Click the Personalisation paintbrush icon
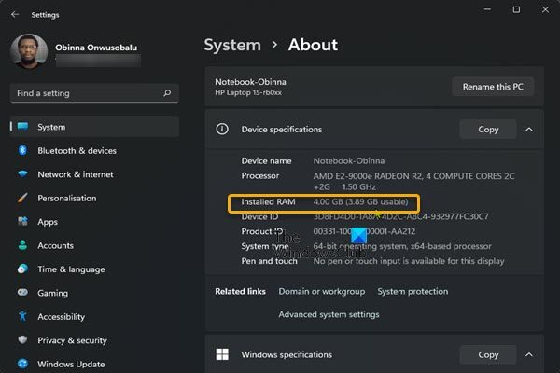The image size is (560, 373). coord(22,198)
